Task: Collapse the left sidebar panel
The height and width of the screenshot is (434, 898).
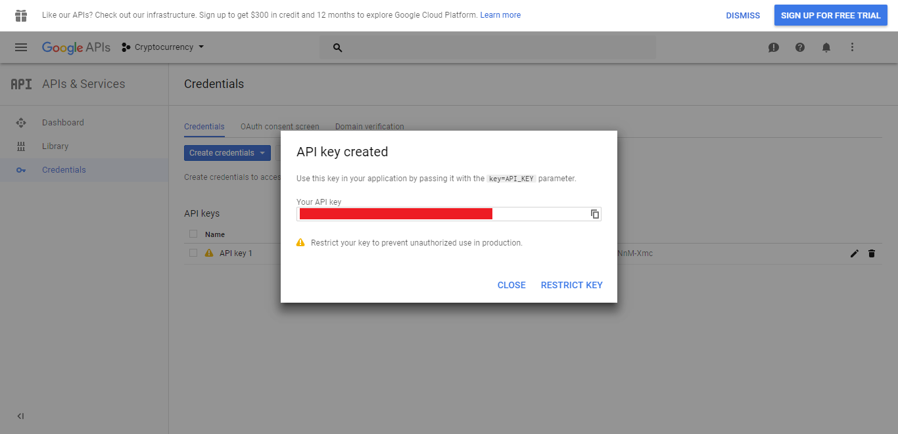Action: point(20,416)
